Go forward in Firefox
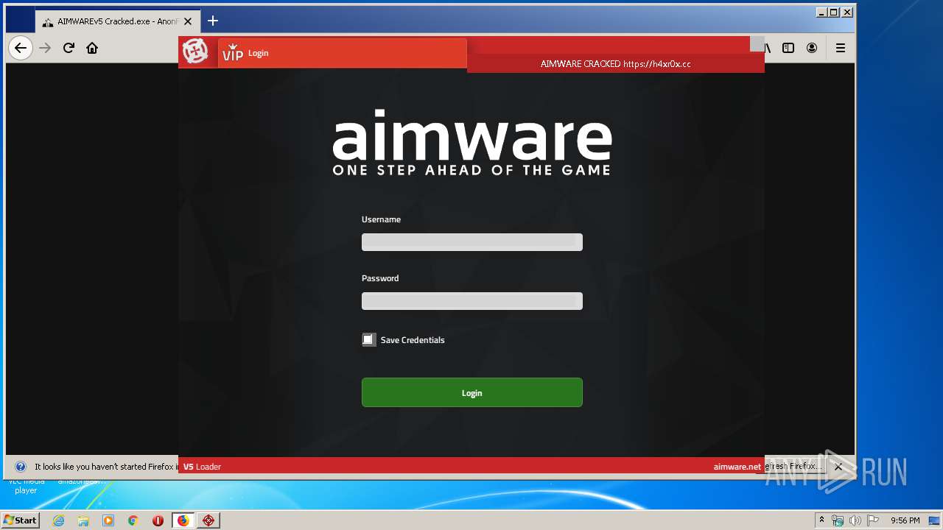 pos(45,48)
